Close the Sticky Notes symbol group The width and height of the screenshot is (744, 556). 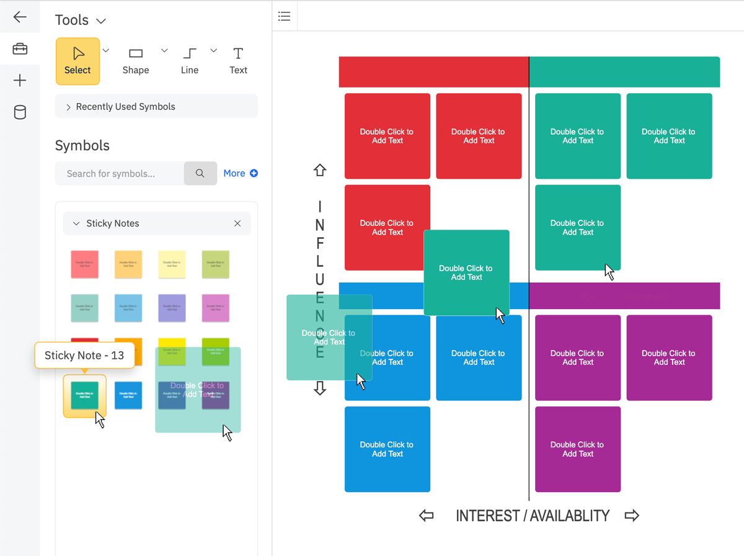pos(237,223)
